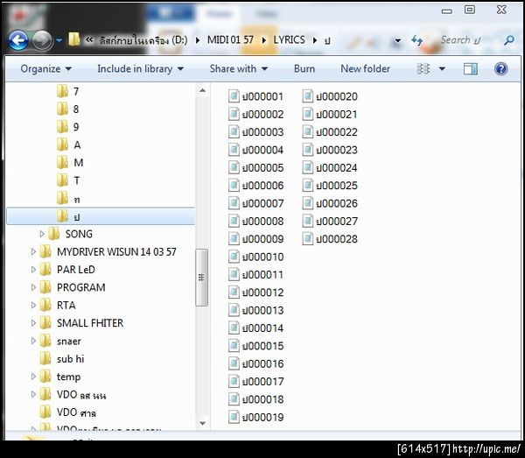525x458 pixels.
Task: Select file icon of ป000028
Action: pyautogui.click(x=308, y=239)
